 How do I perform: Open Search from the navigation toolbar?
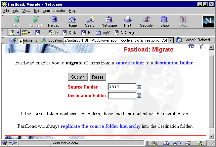(91, 21)
